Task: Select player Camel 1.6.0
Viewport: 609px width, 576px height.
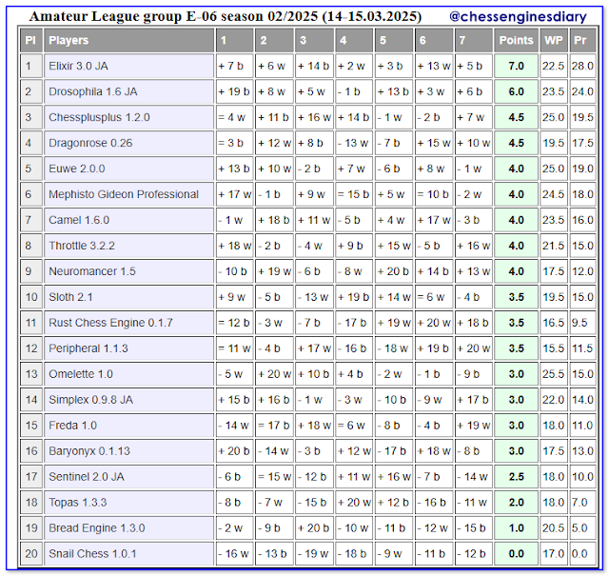Action: point(129,220)
